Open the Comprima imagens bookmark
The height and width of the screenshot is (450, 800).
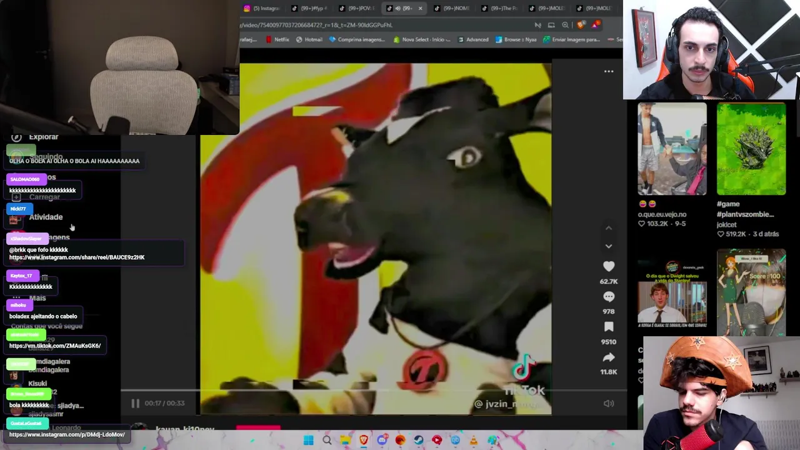coord(357,39)
